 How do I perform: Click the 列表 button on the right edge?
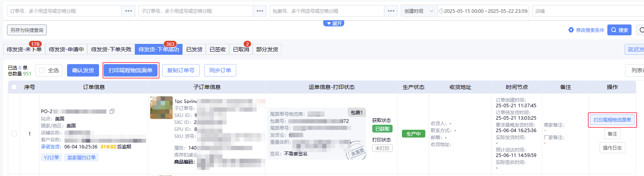click(x=635, y=70)
